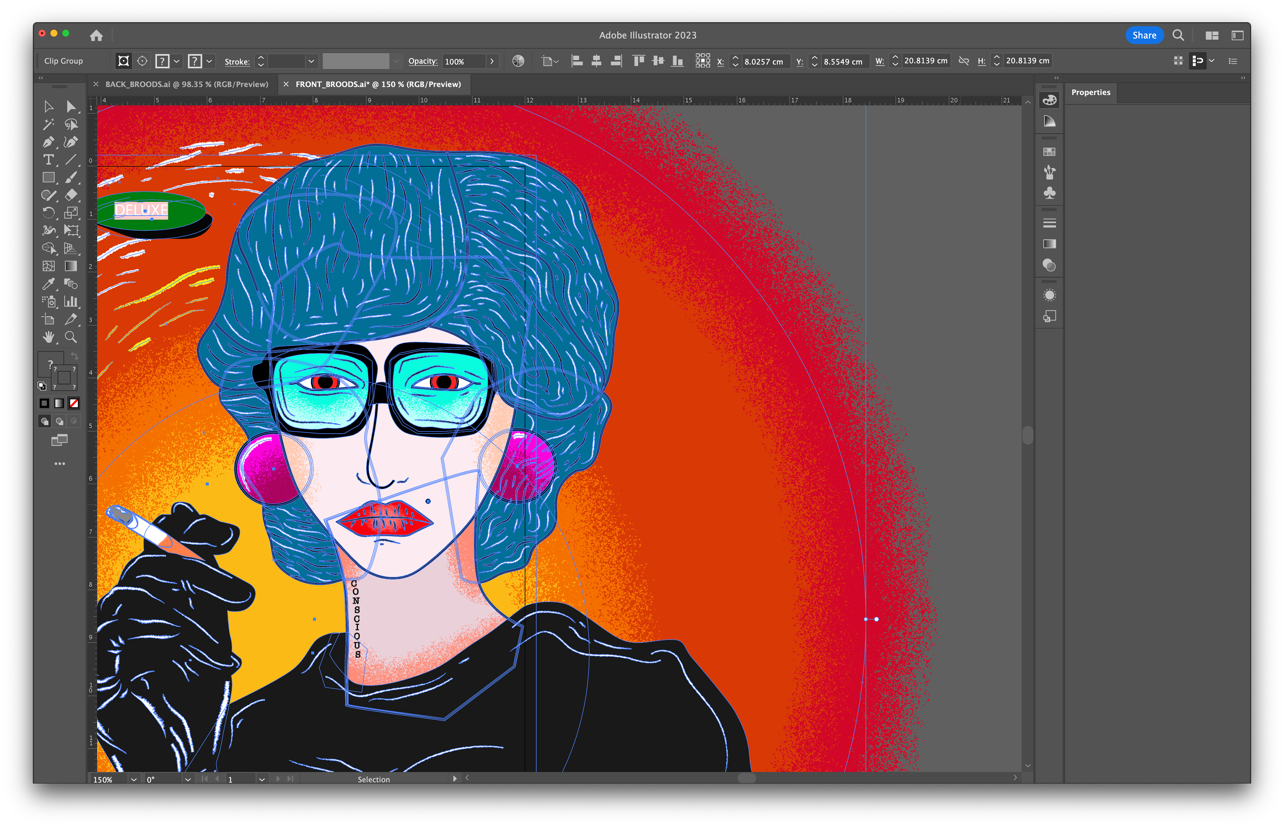This screenshot has width=1284, height=827.
Task: Toggle Edit Clipping Path button
Action: pos(123,61)
